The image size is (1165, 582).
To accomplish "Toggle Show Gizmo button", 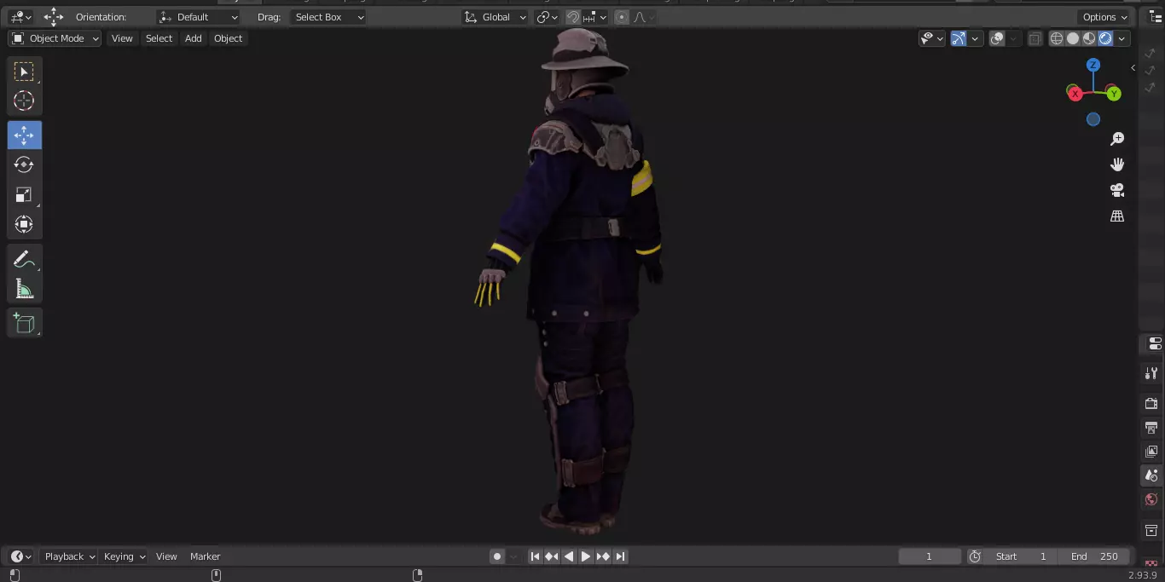I will (959, 38).
